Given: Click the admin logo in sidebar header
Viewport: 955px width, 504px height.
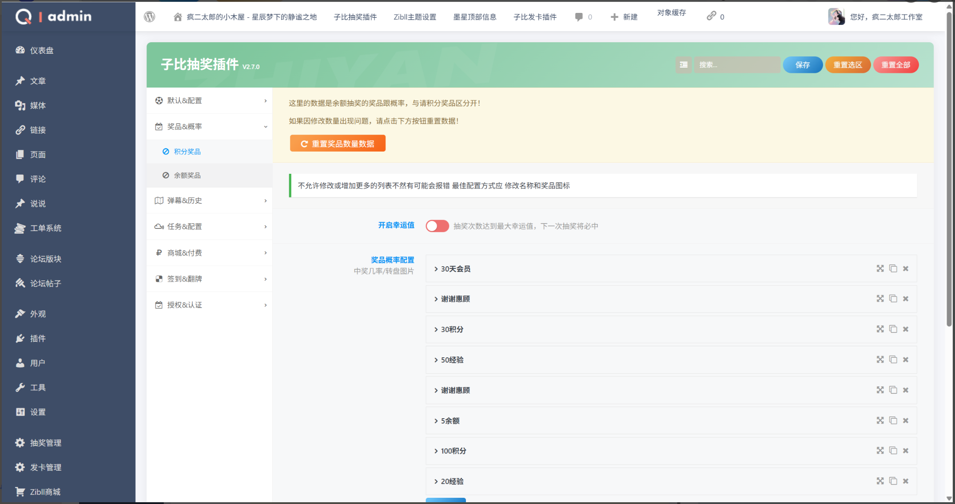Looking at the screenshot, I should pos(53,16).
